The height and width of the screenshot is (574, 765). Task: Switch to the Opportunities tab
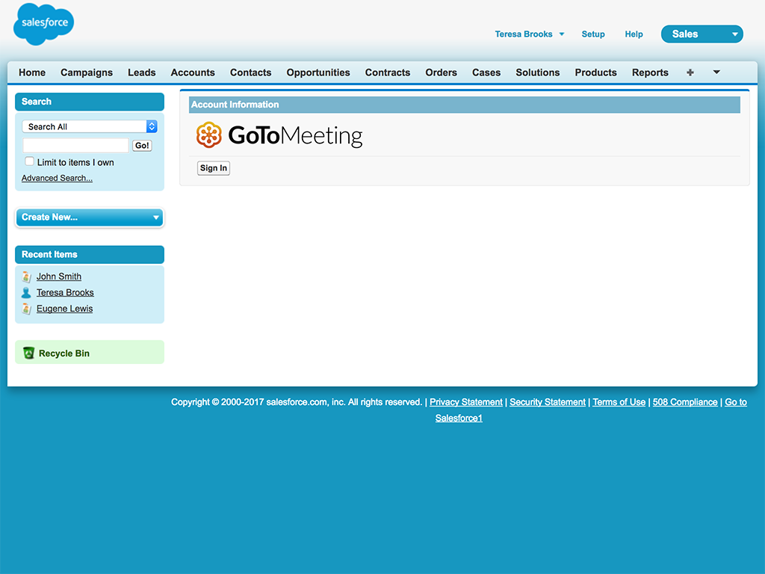click(318, 72)
